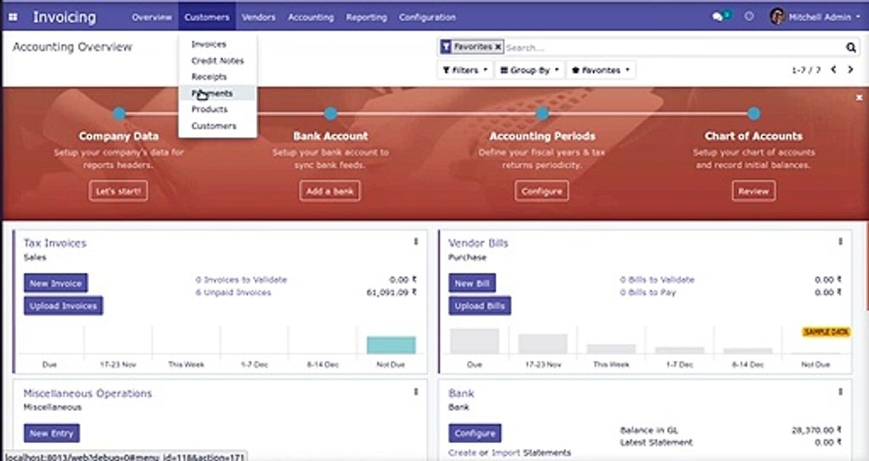This screenshot has height=461, width=869.
Task: Click the New Entry button
Action: [52, 433]
